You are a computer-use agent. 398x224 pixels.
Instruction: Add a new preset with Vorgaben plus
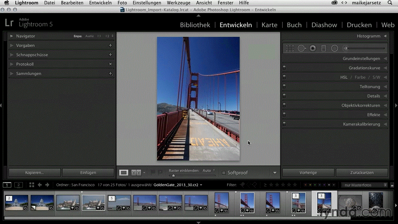pyautogui.click(x=110, y=45)
